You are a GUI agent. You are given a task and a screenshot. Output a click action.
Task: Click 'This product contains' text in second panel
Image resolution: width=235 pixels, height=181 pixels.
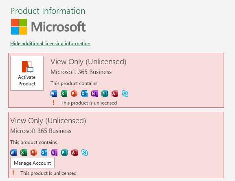[x=33, y=142]
